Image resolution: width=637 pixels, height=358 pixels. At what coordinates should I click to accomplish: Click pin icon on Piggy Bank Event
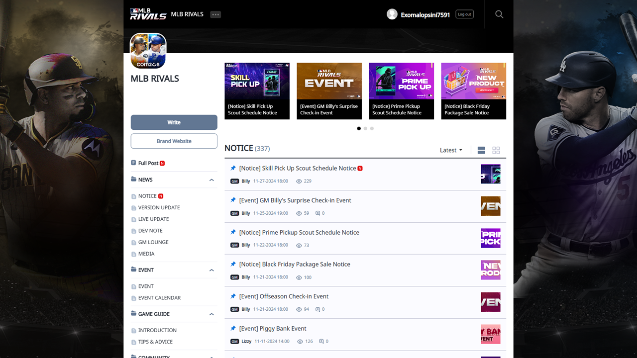(233, 329)
